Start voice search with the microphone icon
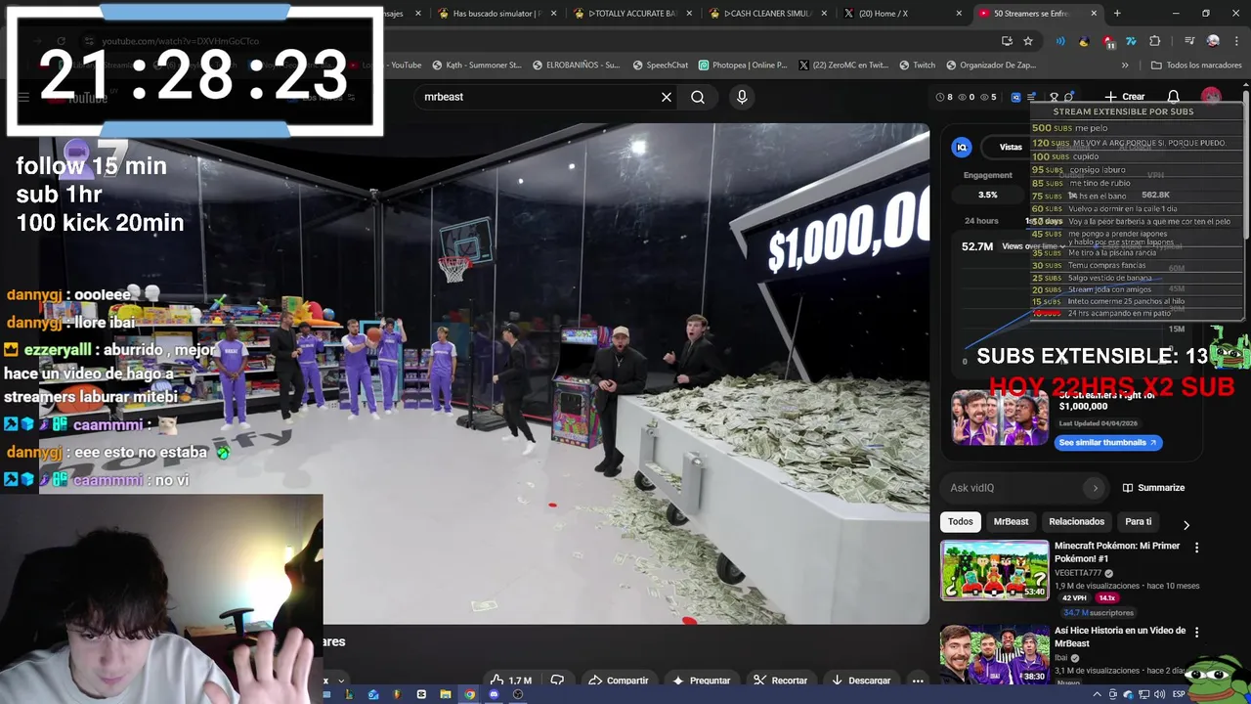This screenshot has height=704, width=1251. pos(742,97)
